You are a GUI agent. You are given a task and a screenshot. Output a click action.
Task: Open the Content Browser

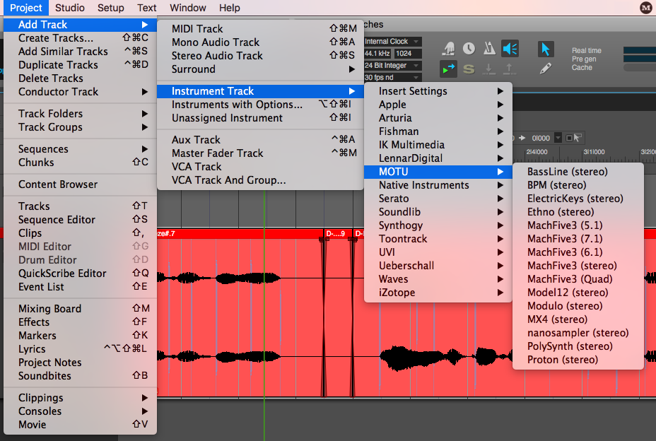pyautogui.click(x=80, y=184)
